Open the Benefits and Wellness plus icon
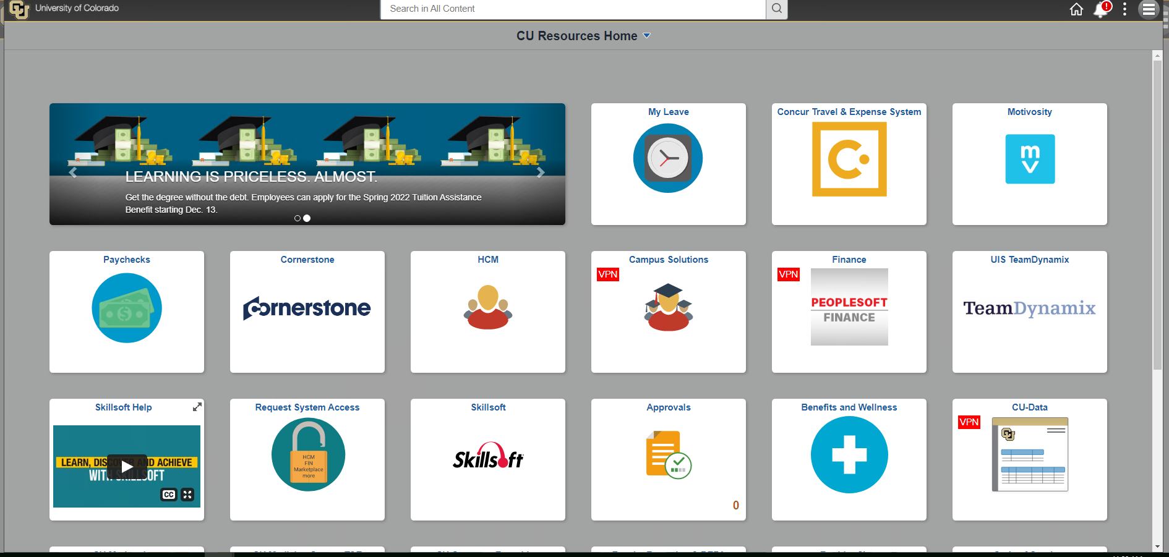 pyautogui.click(x=849, y=455)
